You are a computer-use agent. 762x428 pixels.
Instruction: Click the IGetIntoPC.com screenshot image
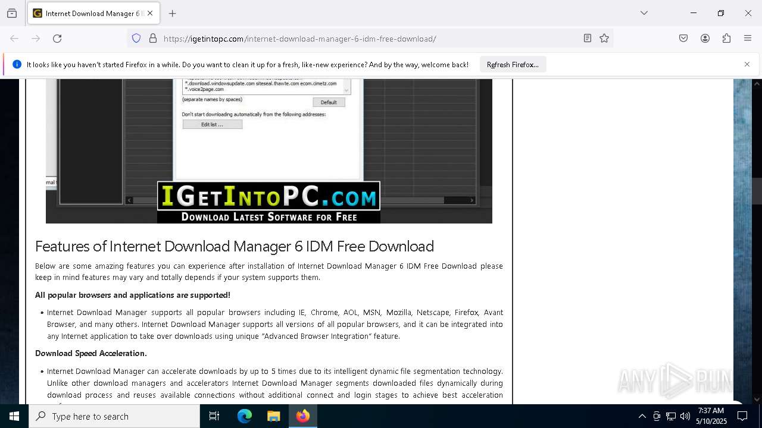click(x=269, y=151)
